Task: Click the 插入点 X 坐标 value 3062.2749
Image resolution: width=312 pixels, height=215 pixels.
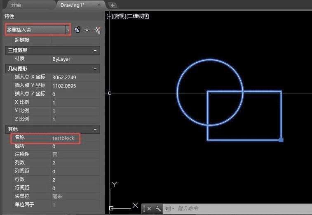Action: [75, 77]
